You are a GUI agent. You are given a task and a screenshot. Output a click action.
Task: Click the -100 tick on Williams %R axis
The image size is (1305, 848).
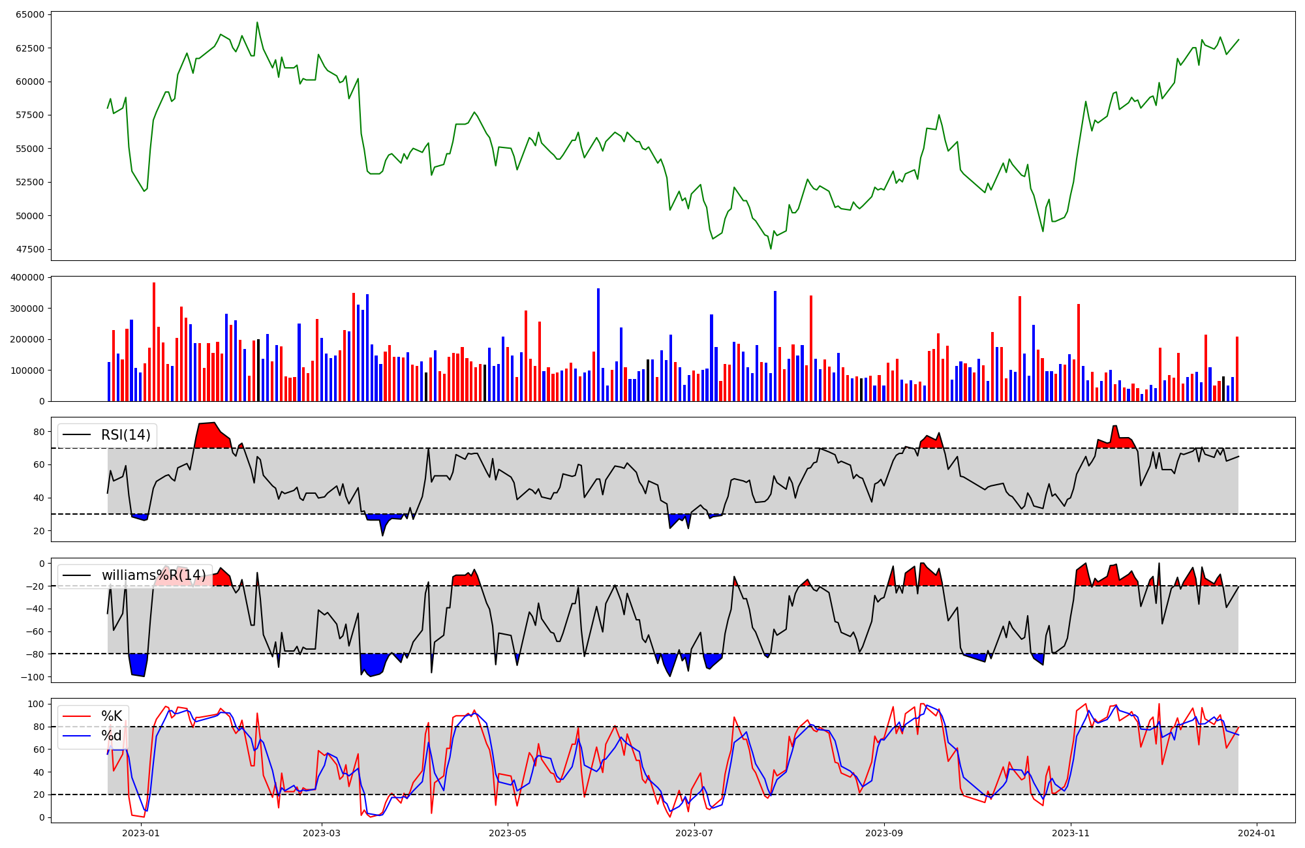pyautogui.click(x=33, y=677)
